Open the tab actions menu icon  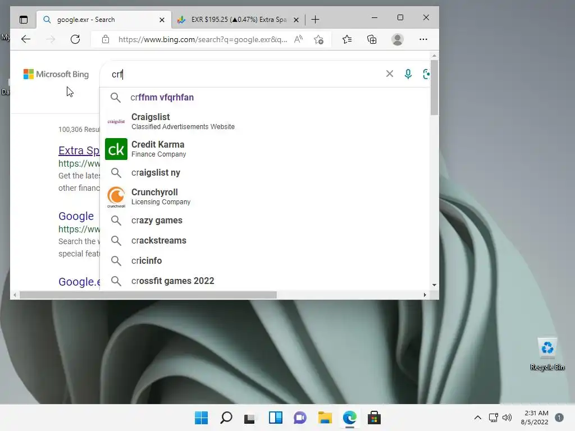click(24, 20)
